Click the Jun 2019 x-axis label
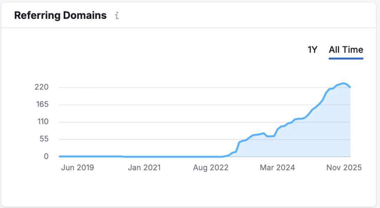Image resolution: width=380 pixels, height=208 pixels. 77,168
